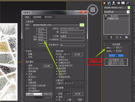The image size is (135, 102).
Task: Enable the 永不降级 checkbox
Action: click(x=26, y=88)
